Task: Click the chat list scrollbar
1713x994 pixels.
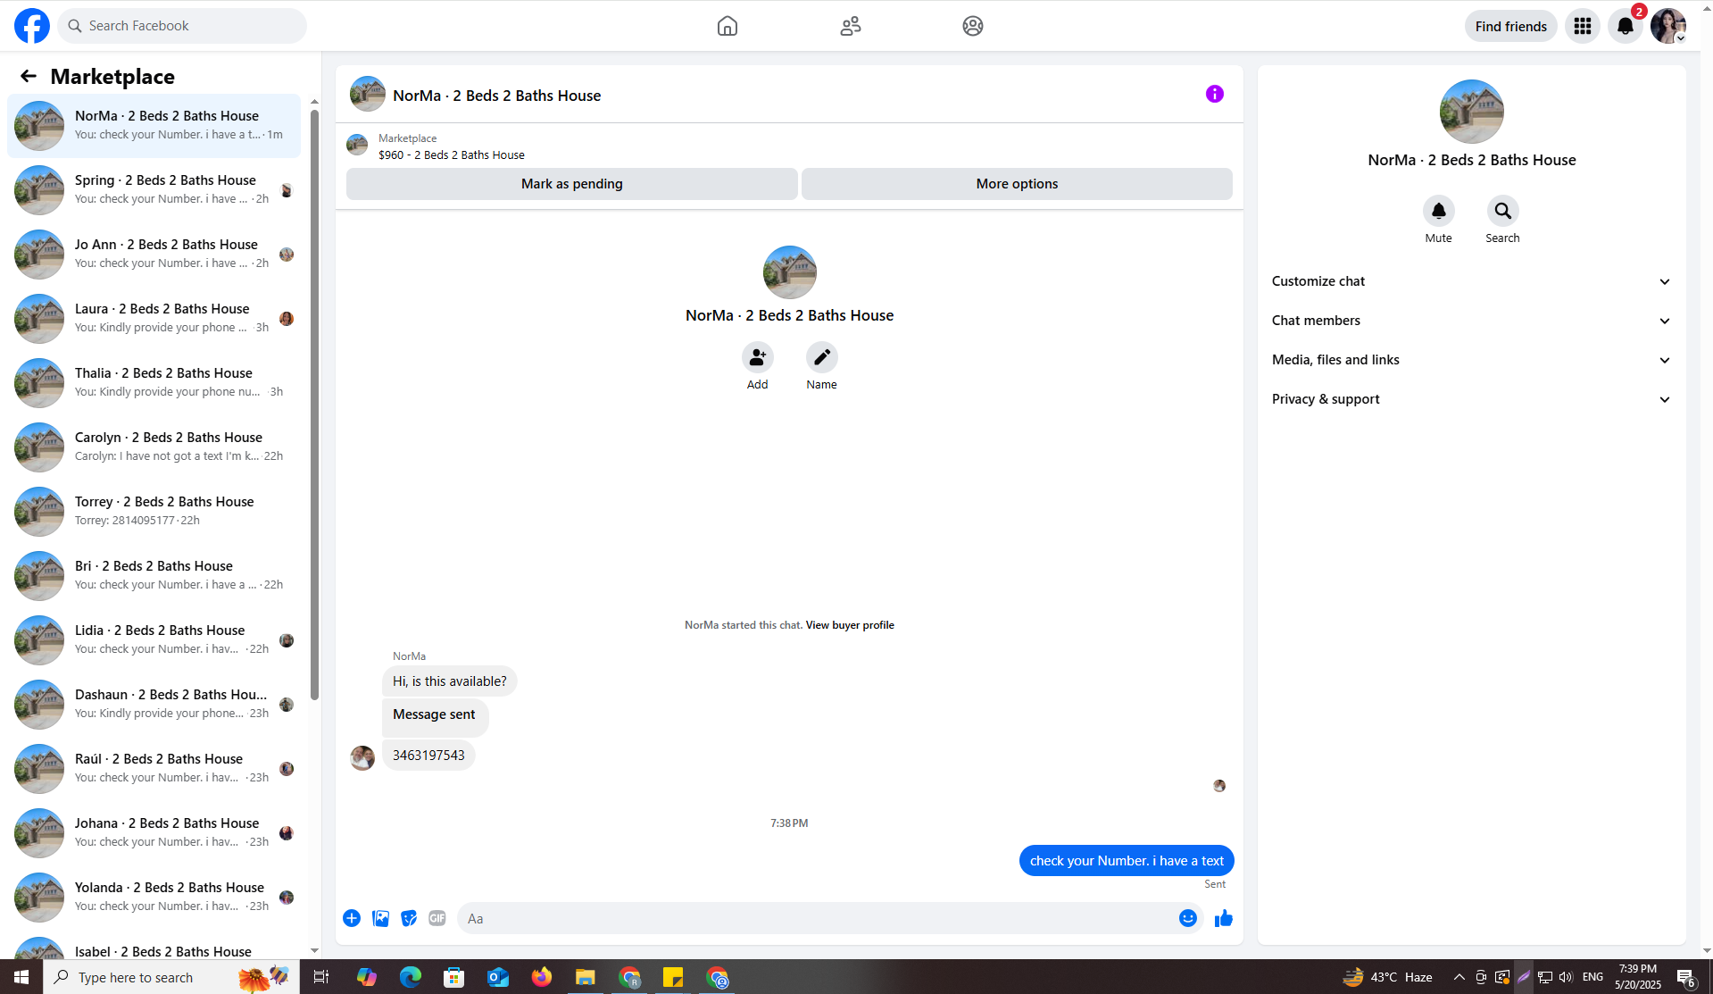Action: [314, 405]
